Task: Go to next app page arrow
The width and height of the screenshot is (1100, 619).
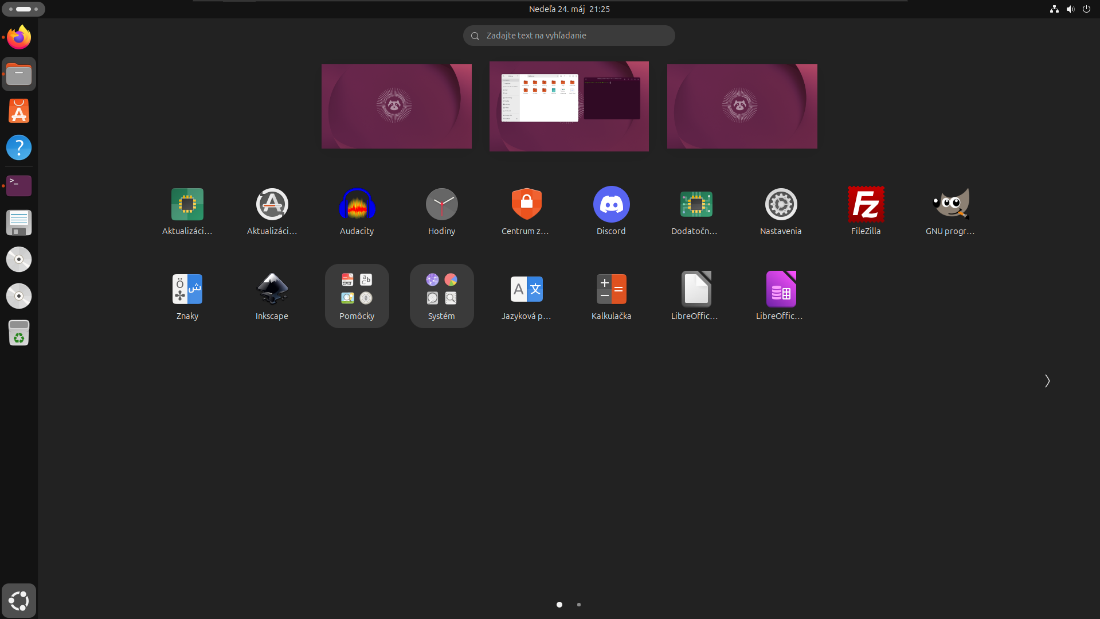Action: pos(1047,381)
